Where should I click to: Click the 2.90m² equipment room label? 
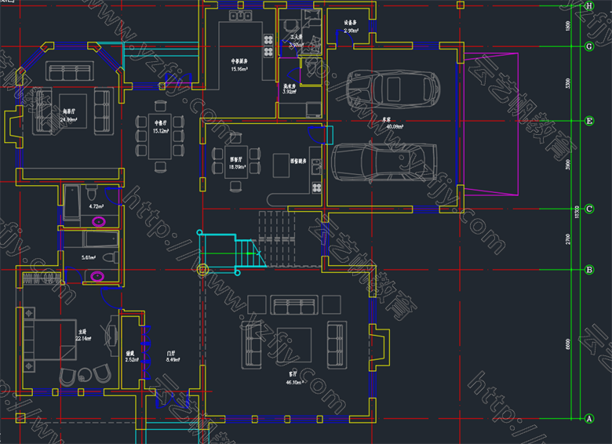(x=351, y=31)
